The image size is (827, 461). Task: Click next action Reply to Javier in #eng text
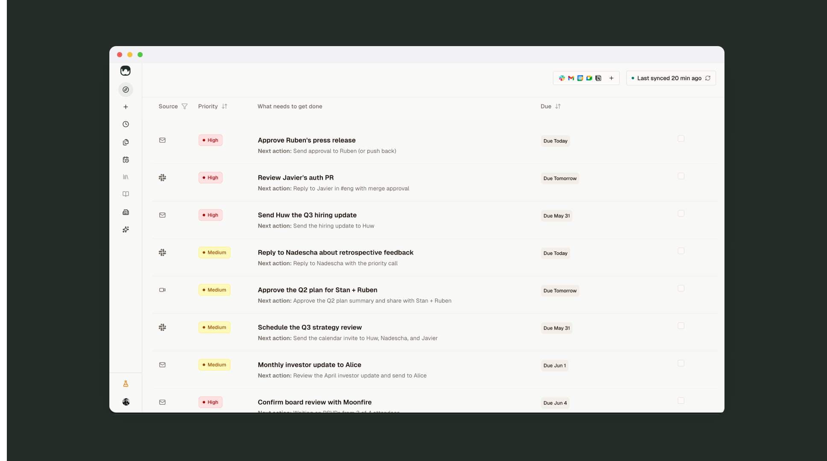coord(351,189)
